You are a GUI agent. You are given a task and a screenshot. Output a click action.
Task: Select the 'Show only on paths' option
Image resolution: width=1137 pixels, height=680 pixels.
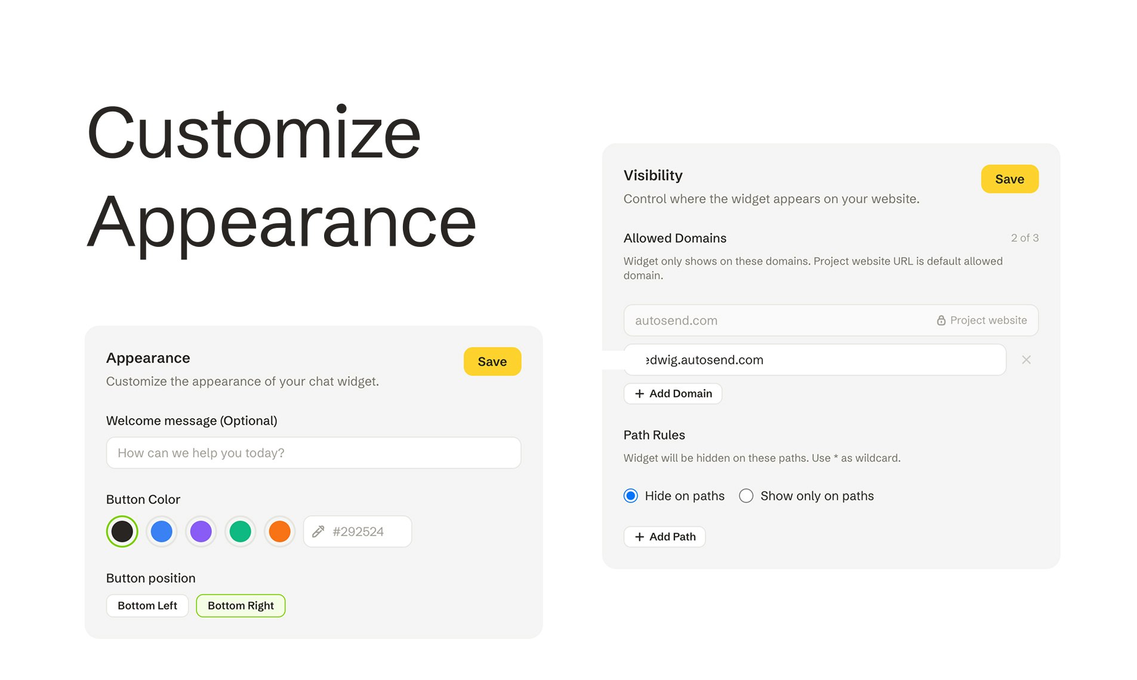tap(746, 496)
